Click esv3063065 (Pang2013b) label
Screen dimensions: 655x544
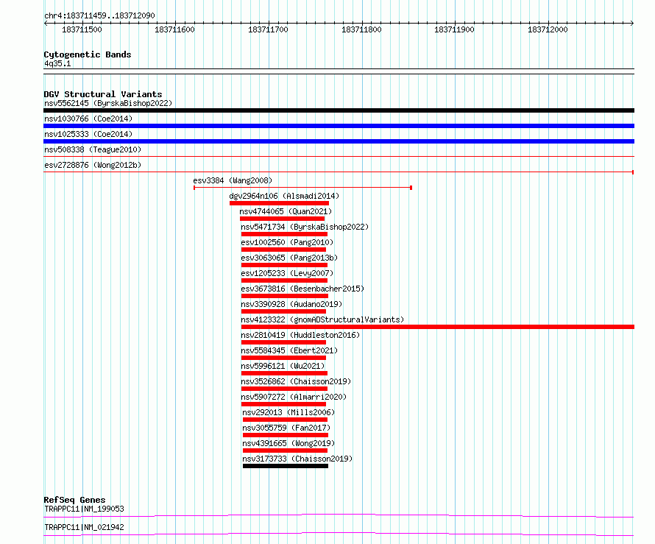289,258
